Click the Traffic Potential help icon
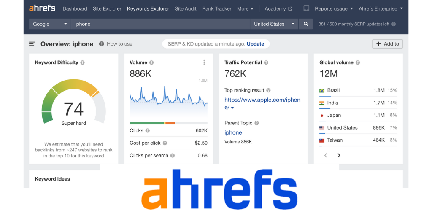The height and width of the screenshot is (216, 432). [x=266, y=62]
